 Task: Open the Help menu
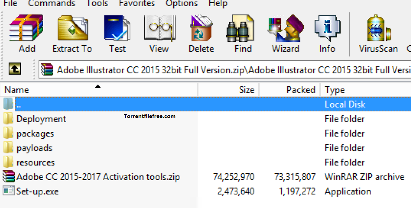pyautogui.click(x=218, y=3)
